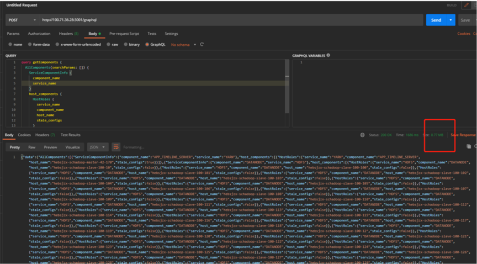Select the binary body type
Screen dimensions: 477x264
pos(132,44)
